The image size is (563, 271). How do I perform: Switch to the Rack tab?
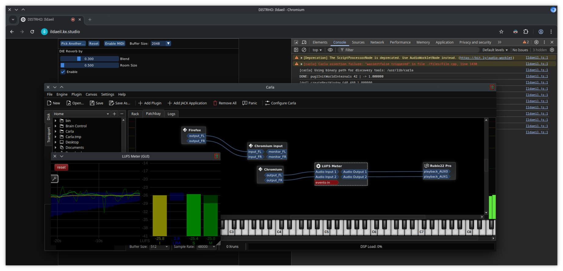click(135, 114)
